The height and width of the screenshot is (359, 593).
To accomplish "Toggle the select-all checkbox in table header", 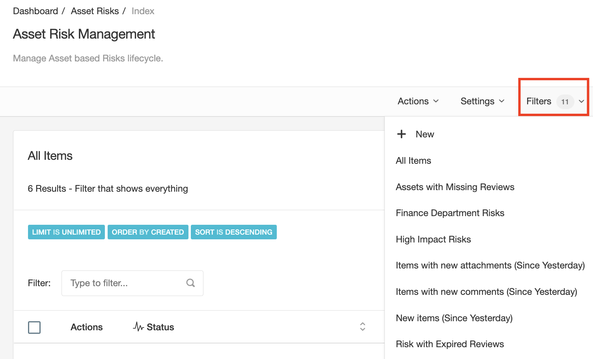I will click(x=34, y=327).
